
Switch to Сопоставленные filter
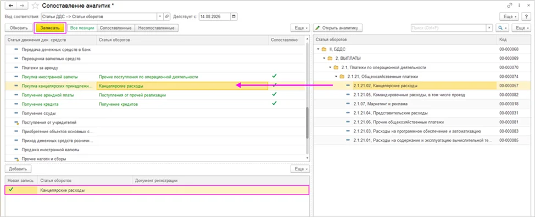(x=116, y=28)
